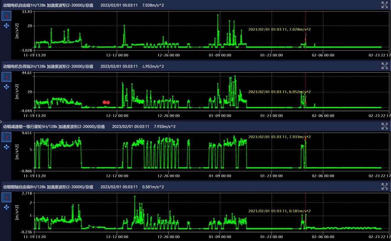Click the yellow 7.933m/s^2 data label
Screen dimensions: 391x241
tap(279, 137)
